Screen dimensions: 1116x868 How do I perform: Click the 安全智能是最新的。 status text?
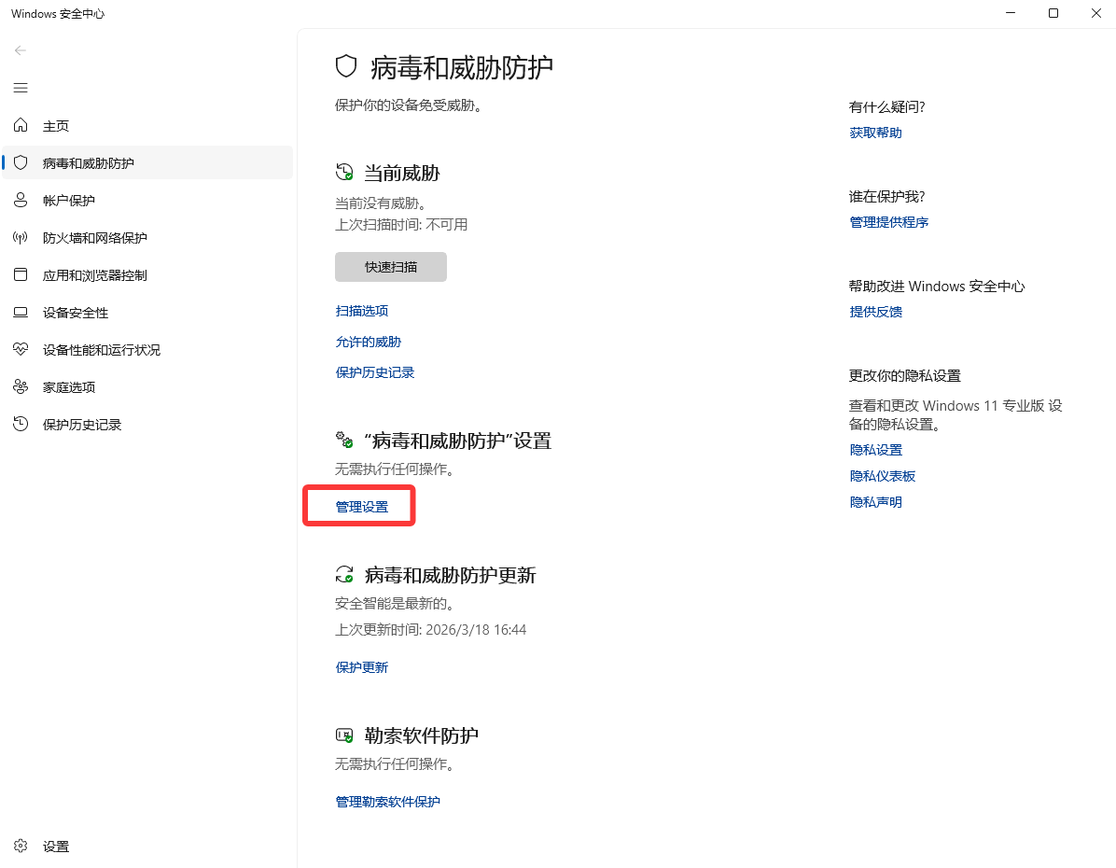[x=395, y=604]
